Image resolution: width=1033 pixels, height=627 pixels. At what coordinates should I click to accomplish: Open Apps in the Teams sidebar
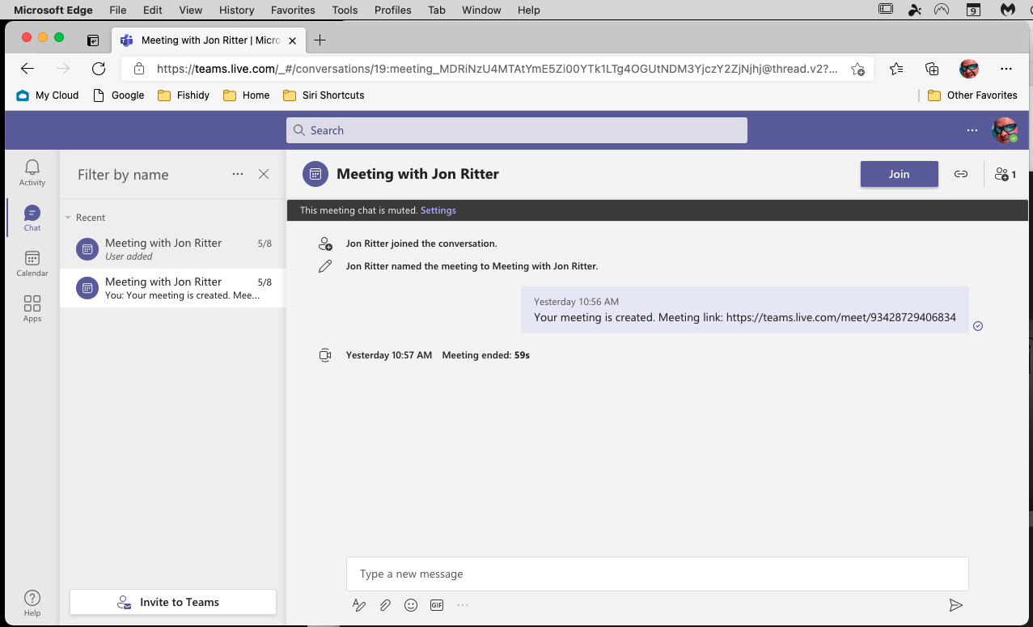point(32,309)
